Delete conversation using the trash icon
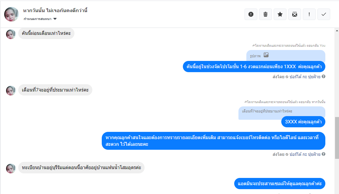Image resolution: width=339 pixels, height=194 pixels. [x=265, y=14]
